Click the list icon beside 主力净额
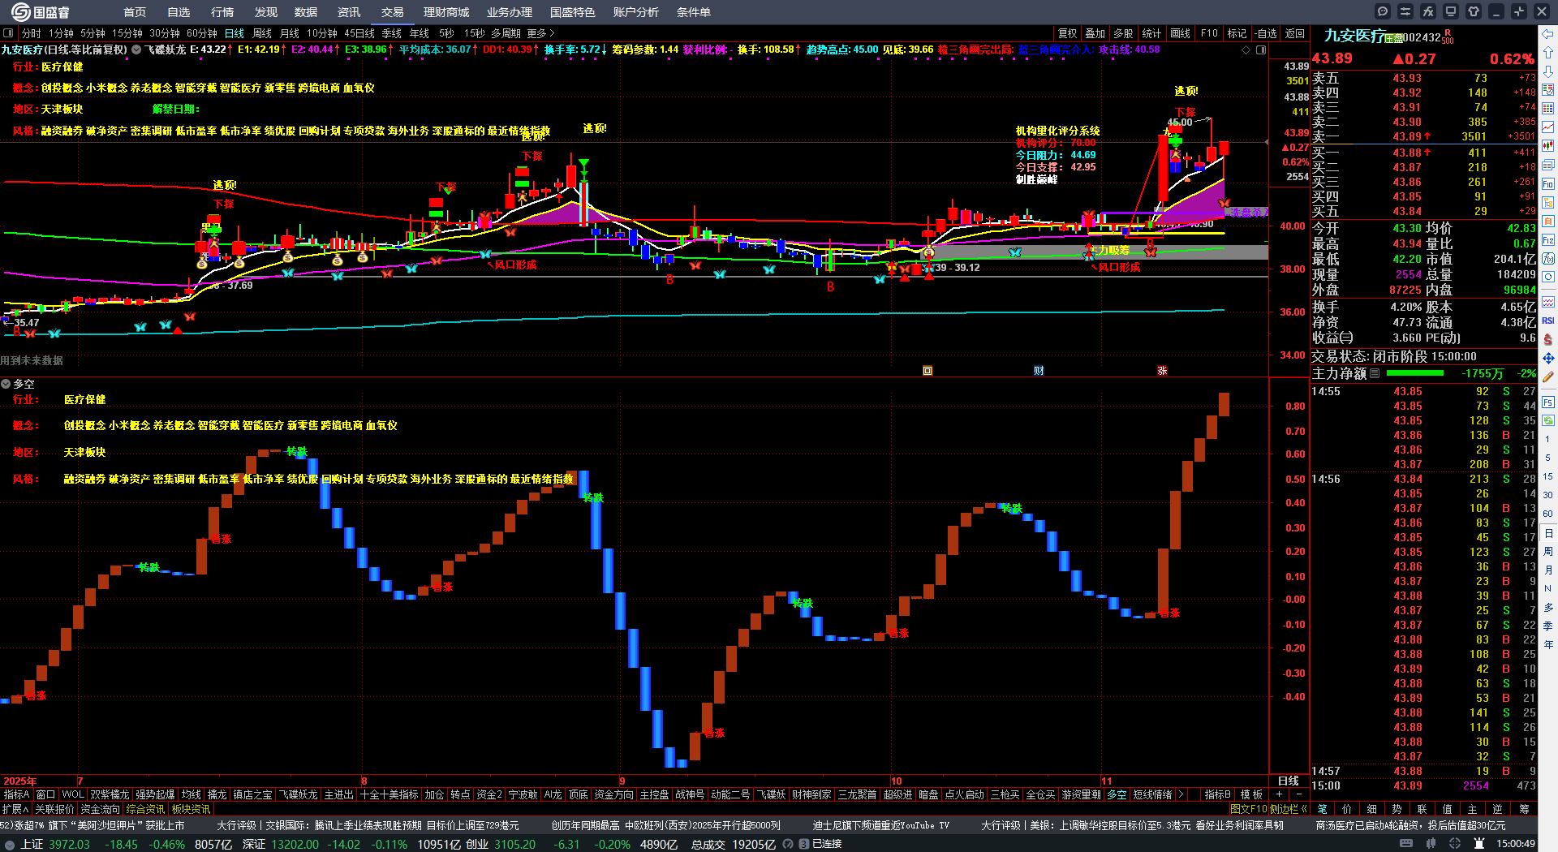 pos(1375,373)
